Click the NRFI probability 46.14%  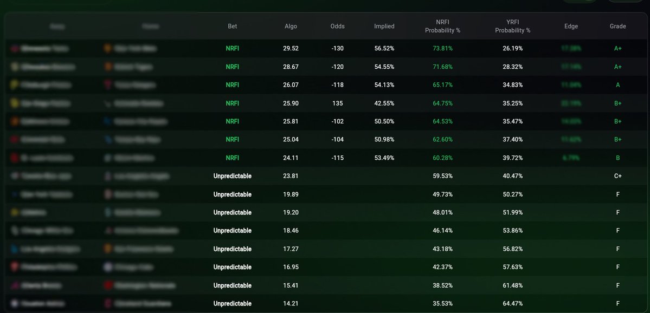coord(442,231)
